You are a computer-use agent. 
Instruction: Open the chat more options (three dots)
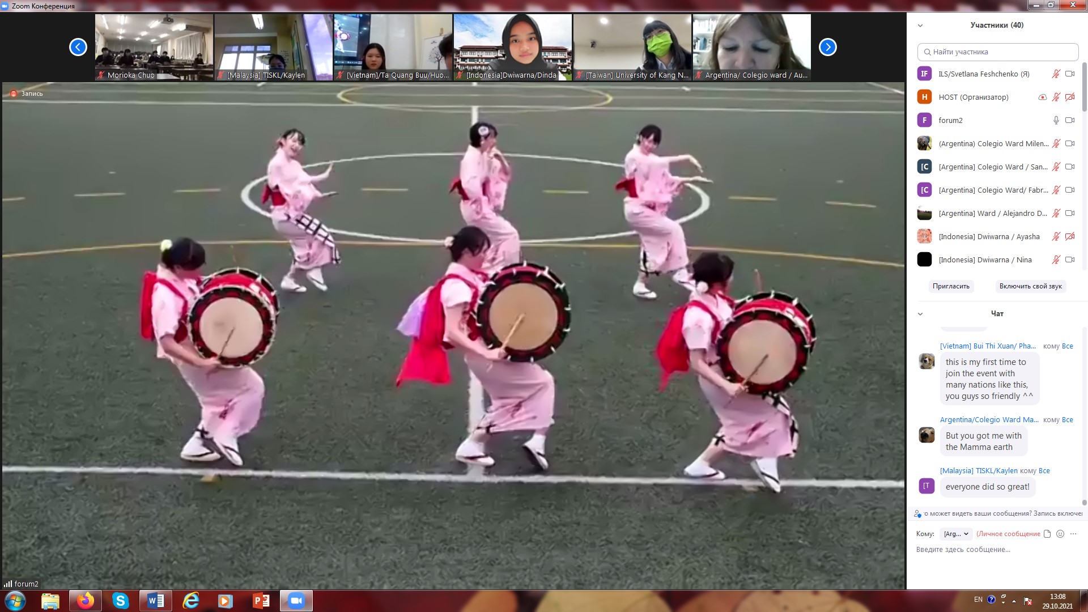click(1073, 534)
